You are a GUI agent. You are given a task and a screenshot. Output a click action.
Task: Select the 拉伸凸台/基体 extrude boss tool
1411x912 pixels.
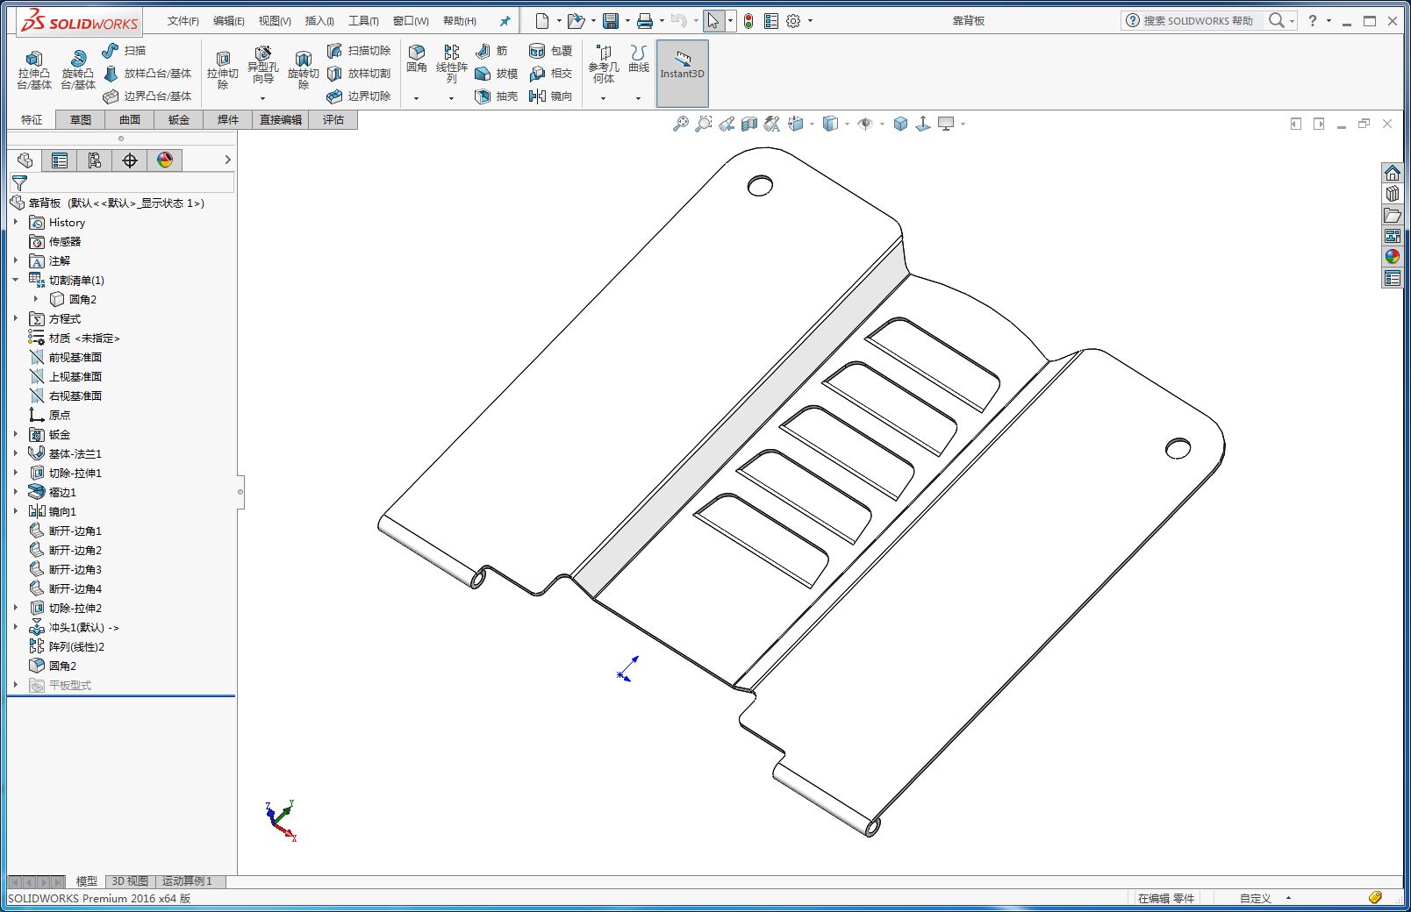[x=34, y=69]
